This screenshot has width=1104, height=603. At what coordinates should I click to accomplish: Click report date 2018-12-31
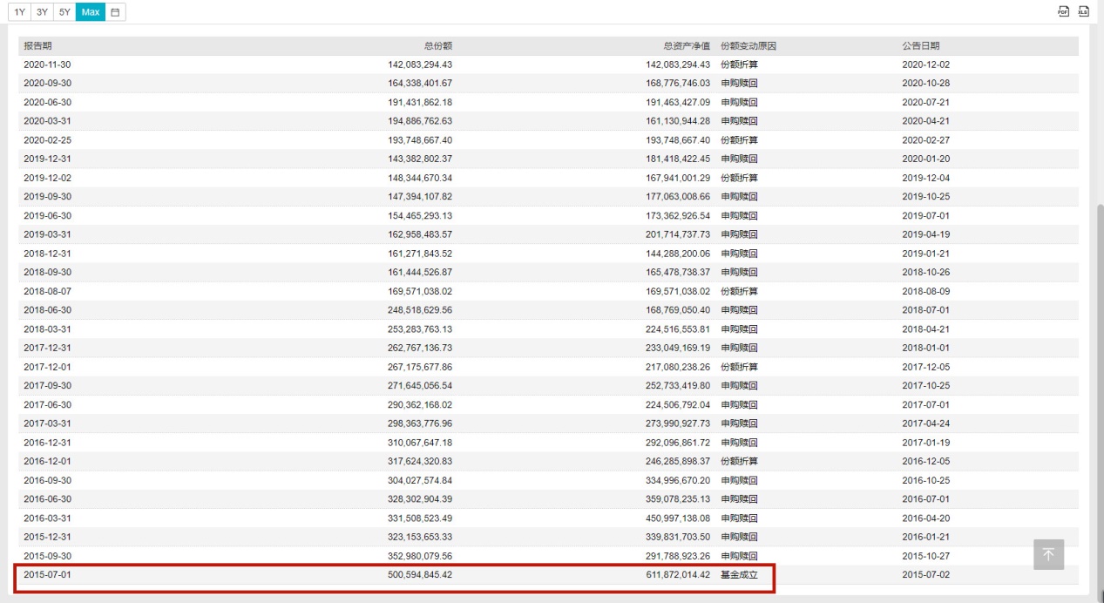[x=47, y=254]
